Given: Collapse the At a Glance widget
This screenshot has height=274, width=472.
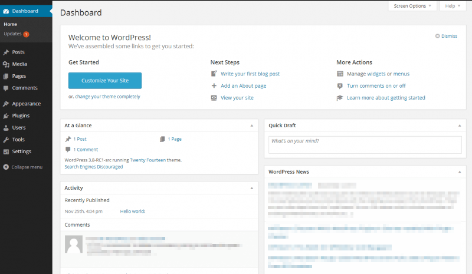Looking at the screenshot, I should click(x=252, y=126).
